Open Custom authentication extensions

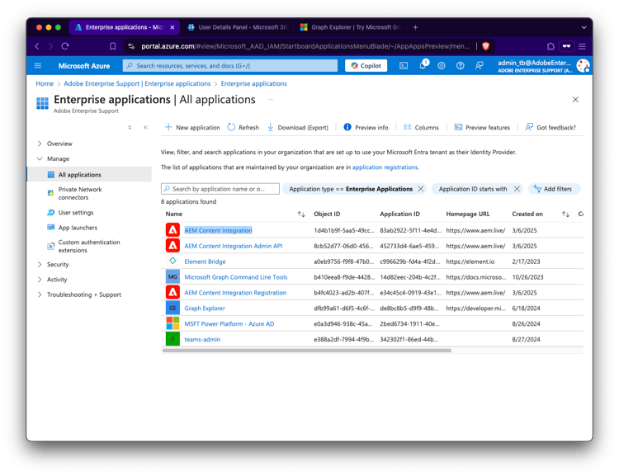point(89,247)
